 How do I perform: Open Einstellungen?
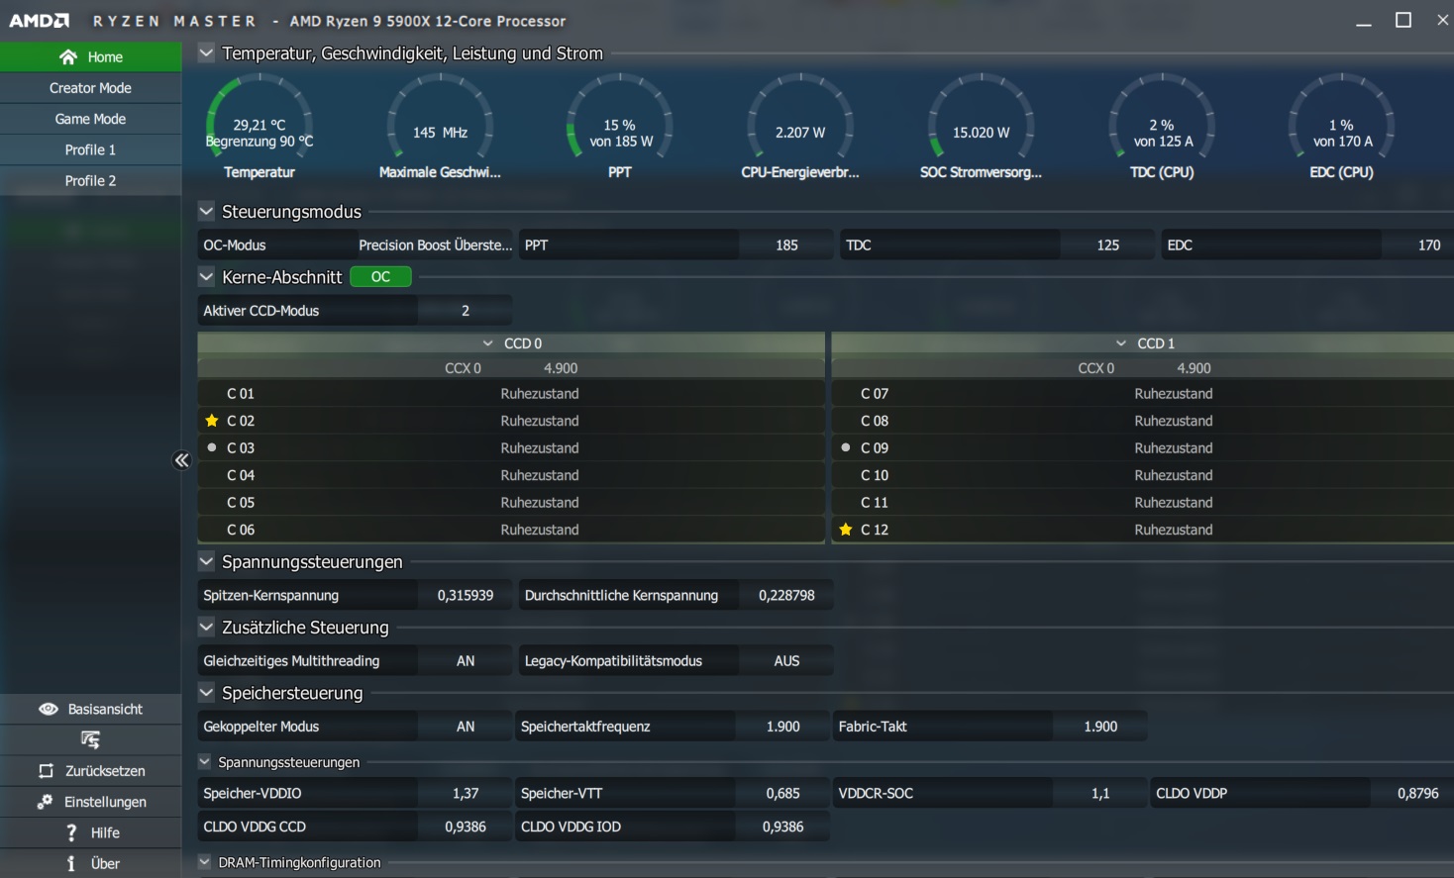click(90, 802)
